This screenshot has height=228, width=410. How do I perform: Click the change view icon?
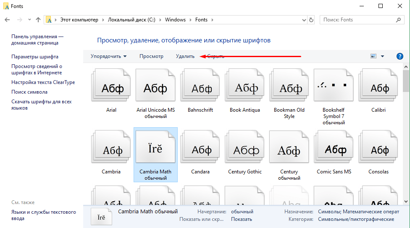pos(373,56)
